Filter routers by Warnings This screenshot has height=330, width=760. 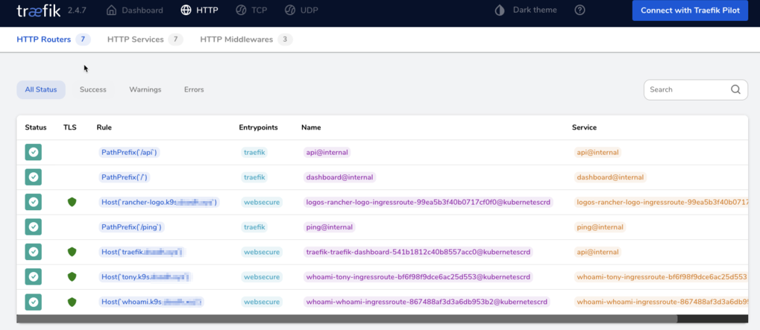coord(145,89)
